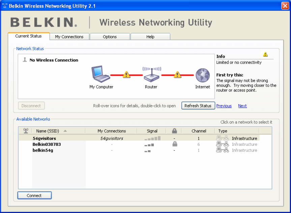This screenshot has width=291, height=213.
Task: Sort by Signal column header
Action: [152, 131]
